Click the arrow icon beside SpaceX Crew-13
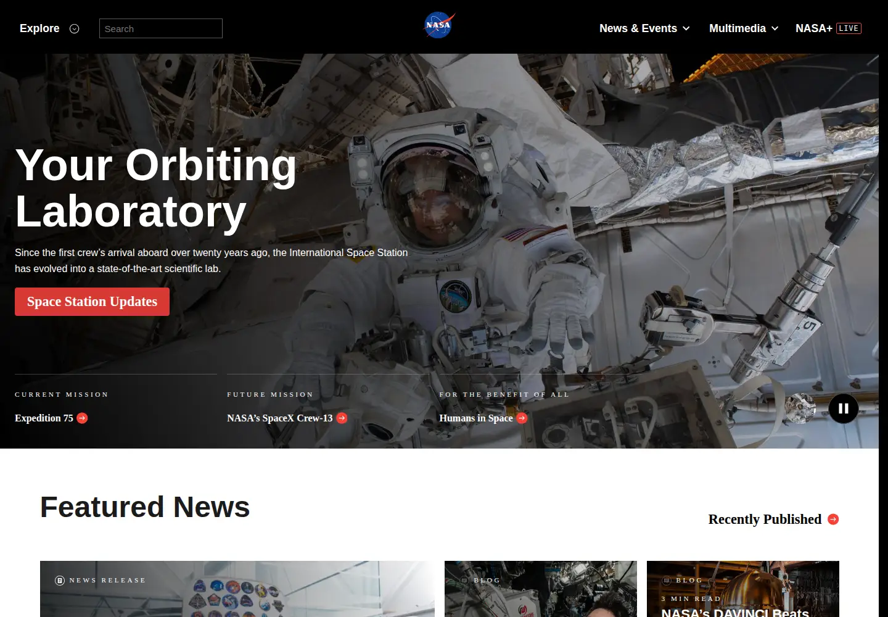The image size is (888, 617). point(342,418)
